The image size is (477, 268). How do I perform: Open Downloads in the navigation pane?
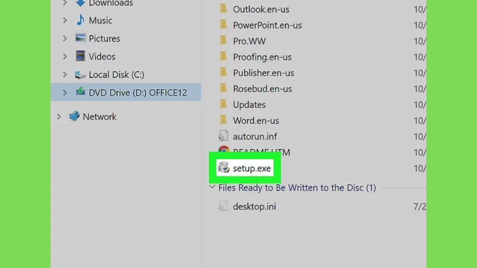tap(111, 3)
